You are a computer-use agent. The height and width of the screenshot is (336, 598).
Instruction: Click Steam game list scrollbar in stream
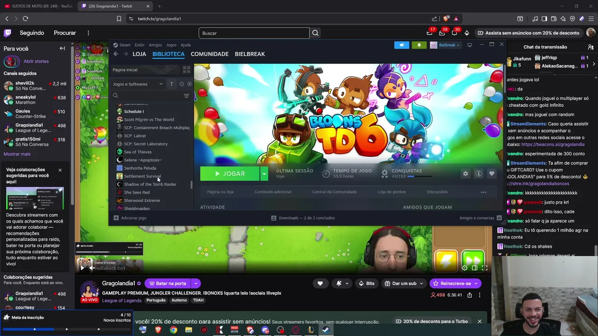coord(192,185)
